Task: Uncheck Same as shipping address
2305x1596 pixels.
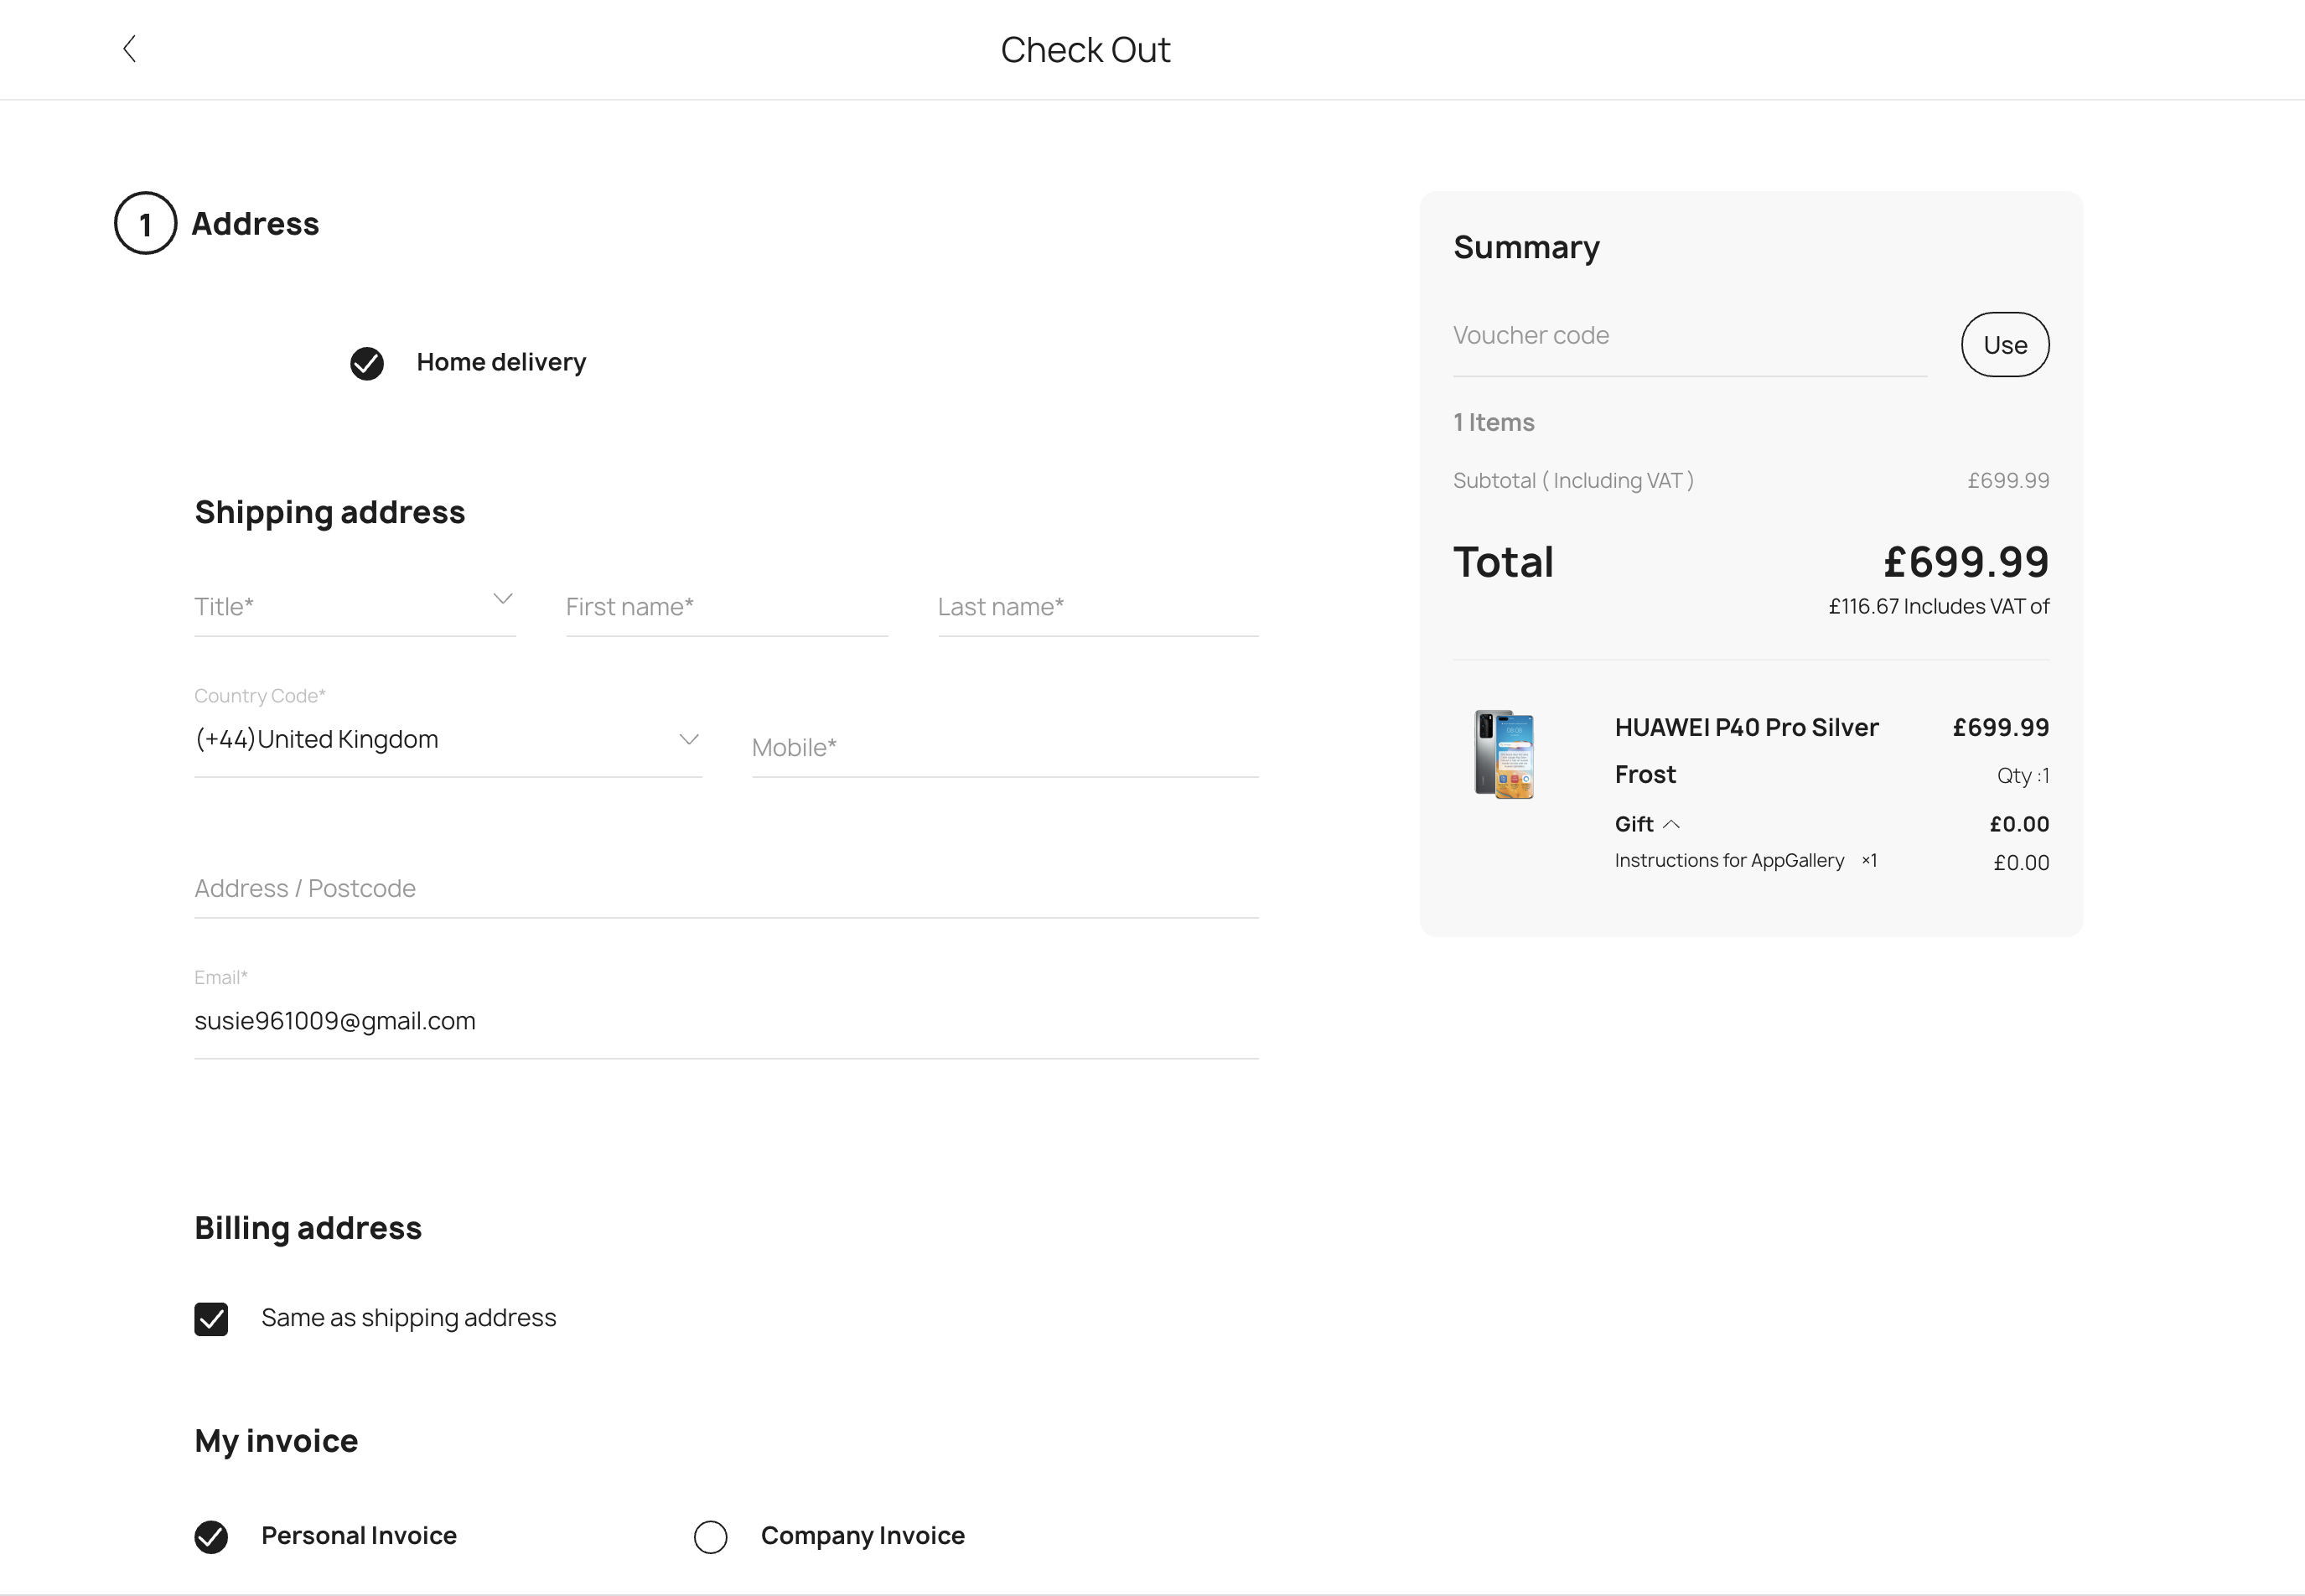Action: click(x=211, y=1319)
